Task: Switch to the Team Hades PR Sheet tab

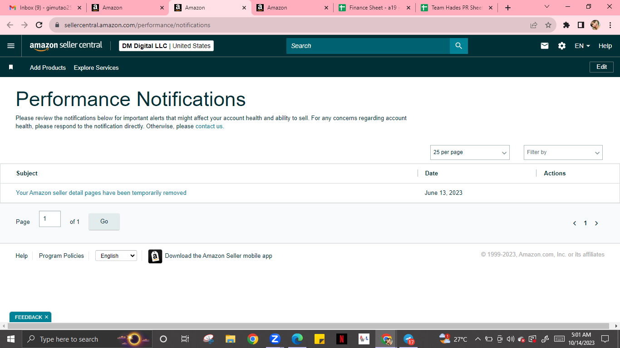Action: click(x=456, y=8)
